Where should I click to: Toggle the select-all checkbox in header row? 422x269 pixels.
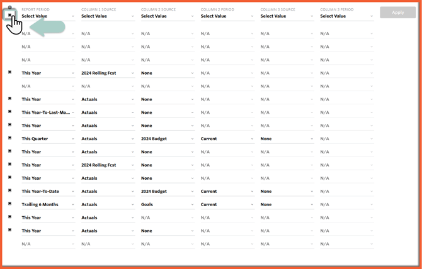point(9,14)
